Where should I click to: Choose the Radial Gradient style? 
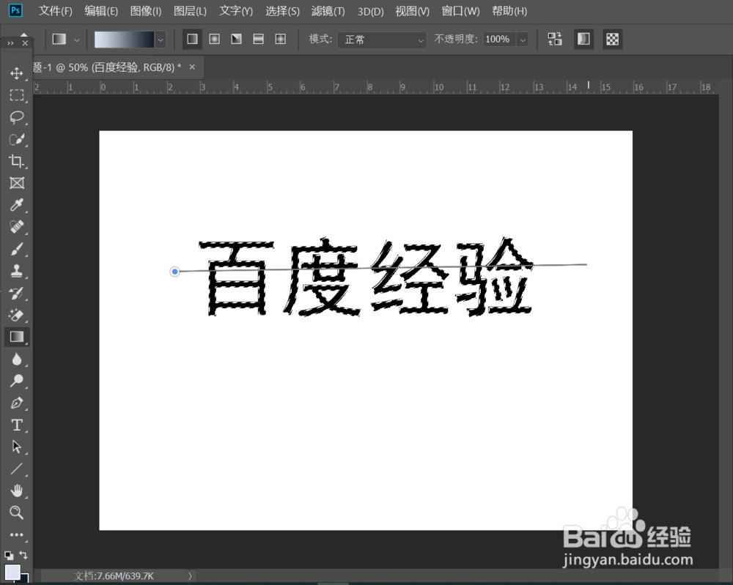click(215, 39)
